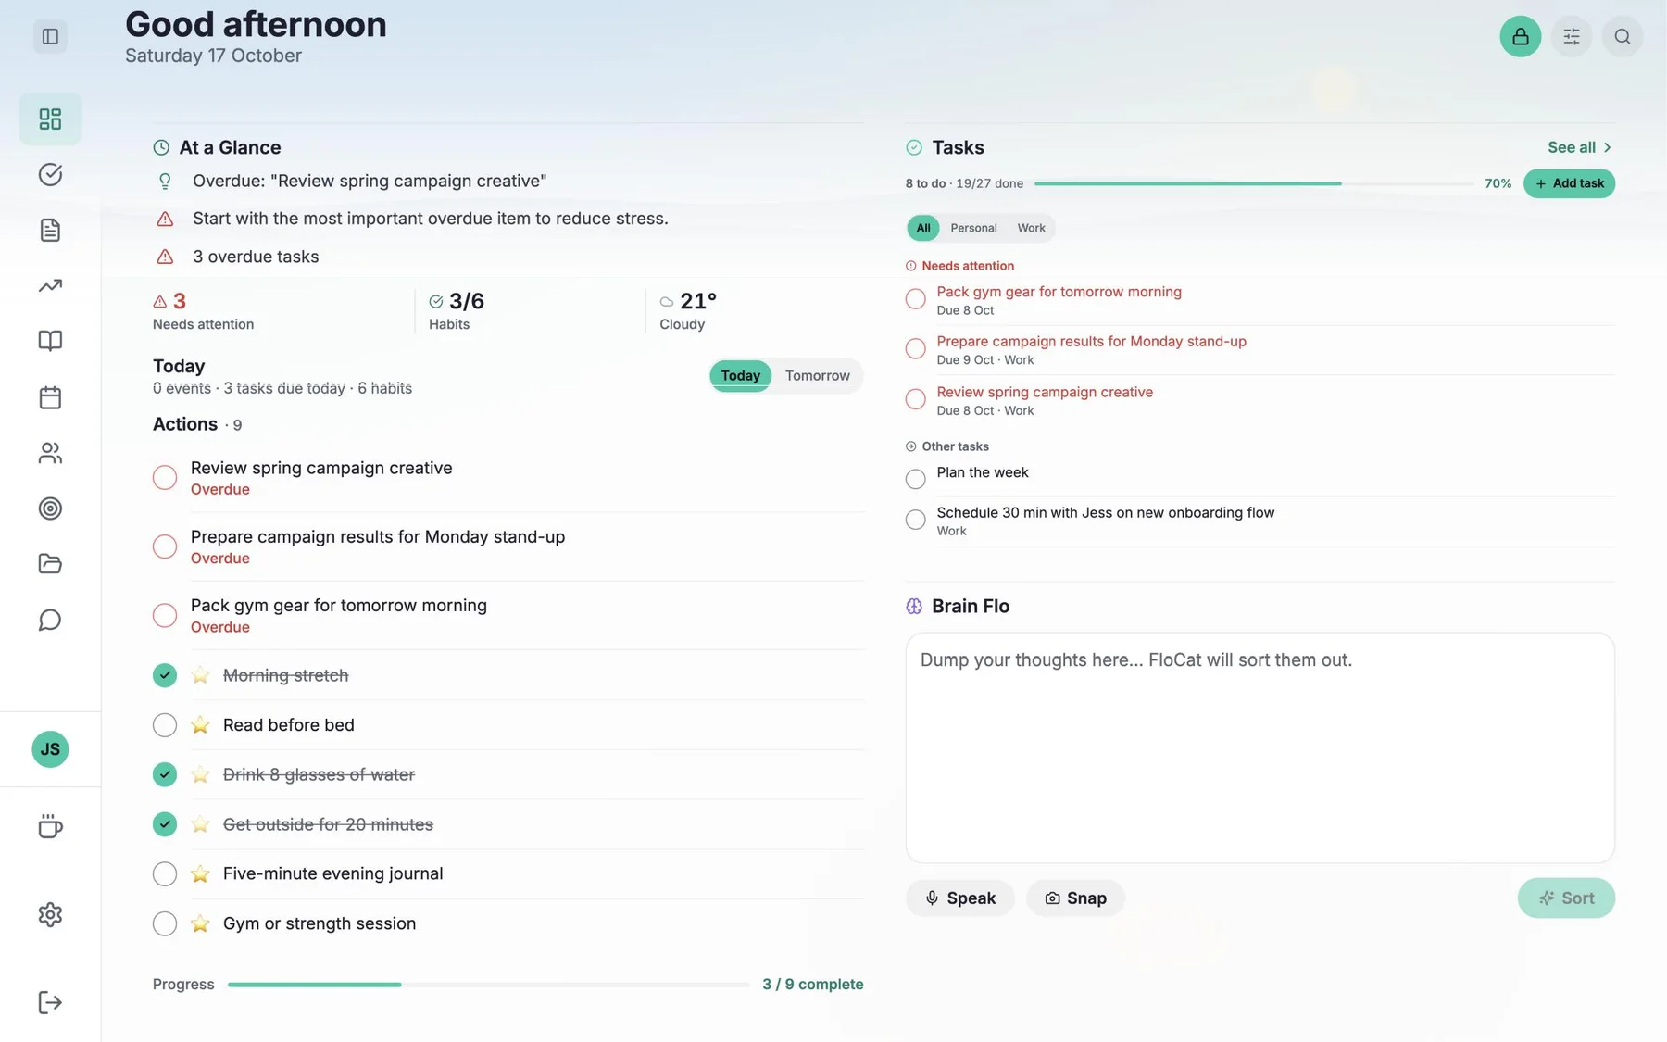This screenshot has width=1667, height=1042.
Task: Open the dashboard grid icon in sidebar
Action: coord(50,119)
